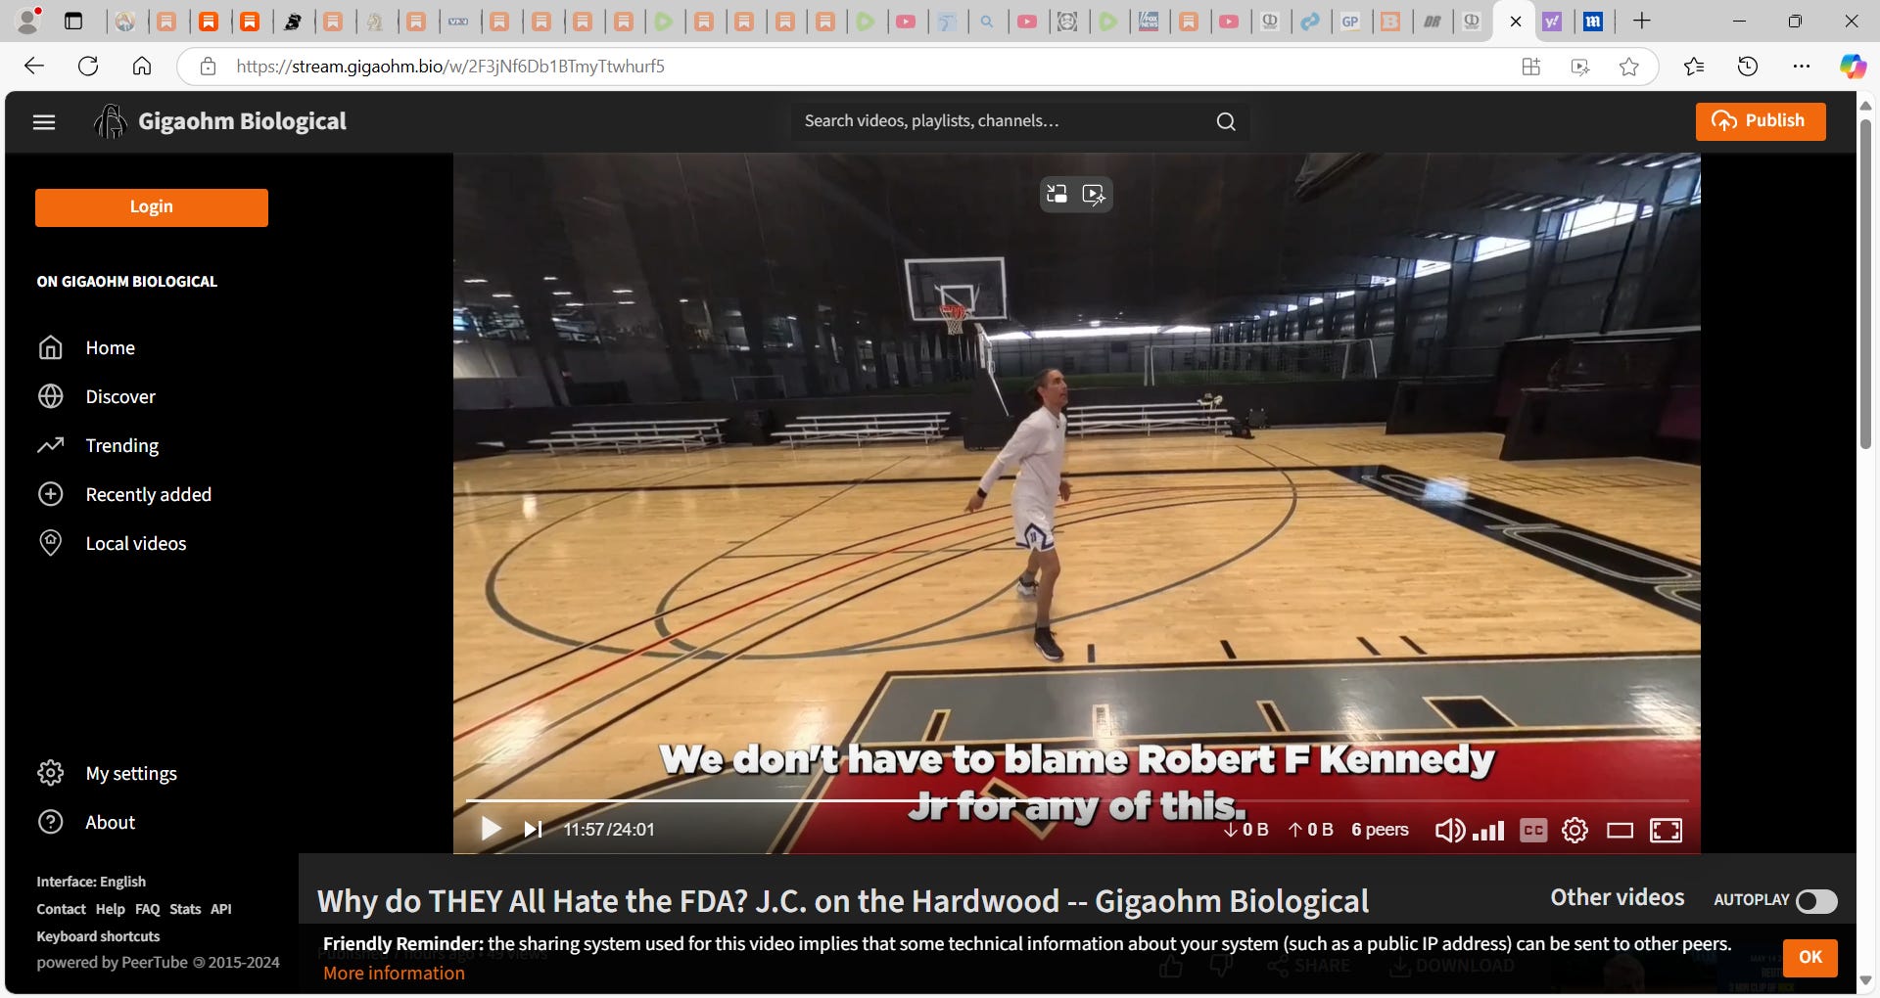Open a new browser tab
Screen dimensions: 1880x998
[1642, 21]
